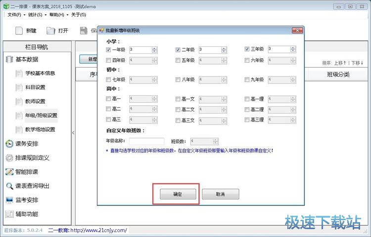The width and height of the screenshot is (371, 237).
Task: Click the 新建 new file icon
Action: (x=19, y=31)
